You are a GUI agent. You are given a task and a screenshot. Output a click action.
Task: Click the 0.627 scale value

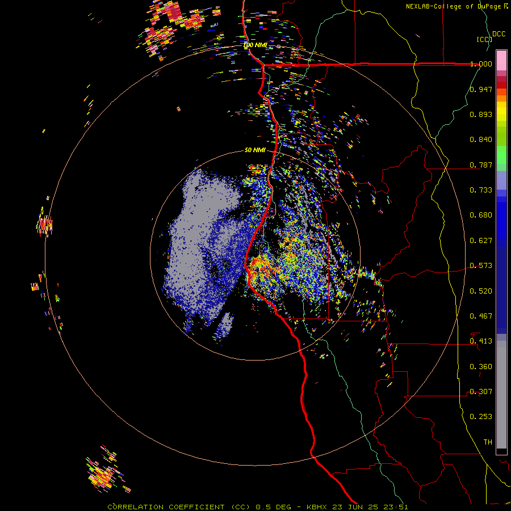(481, 241)
